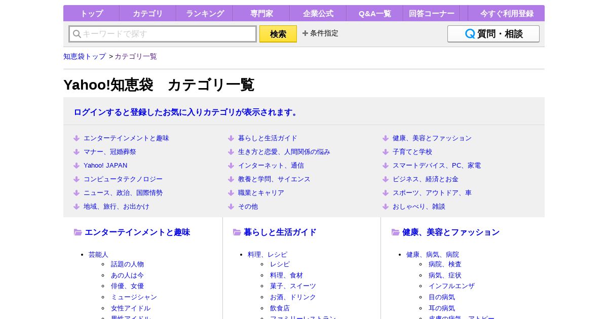Follow the 知恵袋トップ breadcrumb link
Screen dimensions: 608x319
85,56
